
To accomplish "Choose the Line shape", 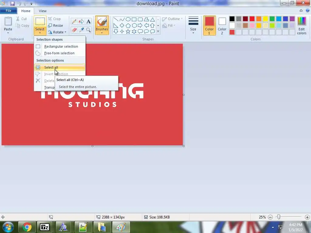I will tap(116, 19).
